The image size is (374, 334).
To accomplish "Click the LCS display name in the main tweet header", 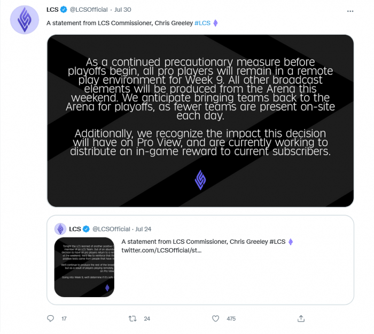I will 53,10.
